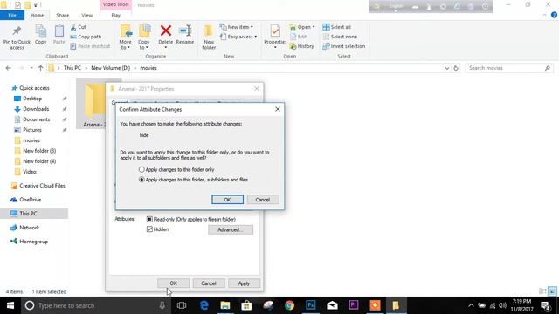Open Pictures in navigation pane
This screenshot has width=559, height=314.
pos(32,130)
